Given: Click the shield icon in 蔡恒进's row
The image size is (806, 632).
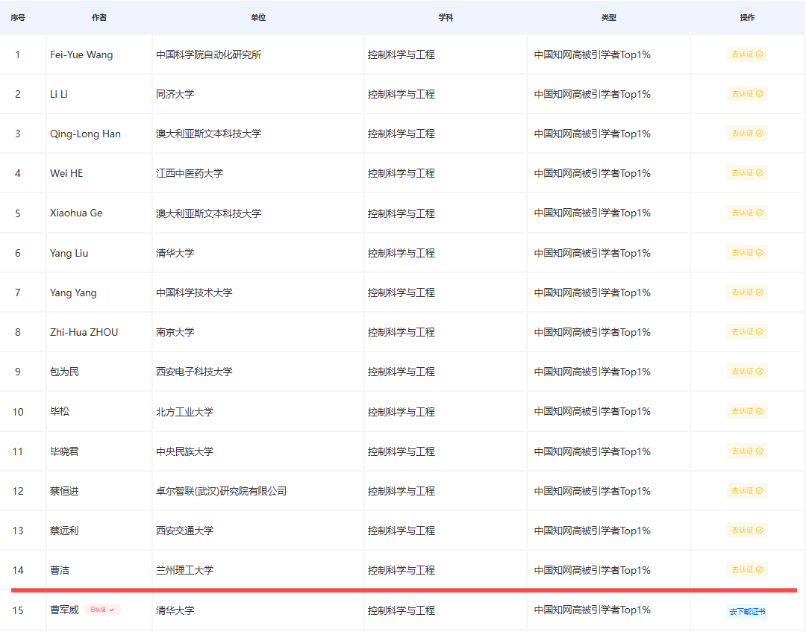Looking at the screenshot, I should 760,491.
